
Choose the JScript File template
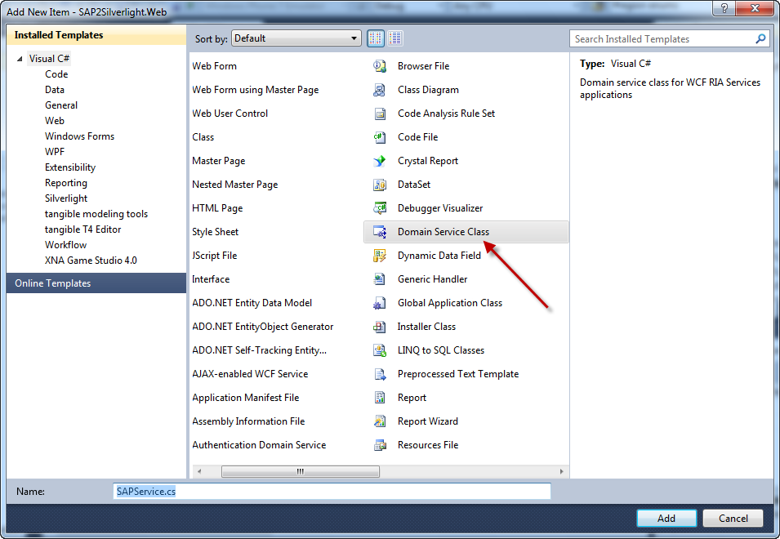[x=215, y=256]
